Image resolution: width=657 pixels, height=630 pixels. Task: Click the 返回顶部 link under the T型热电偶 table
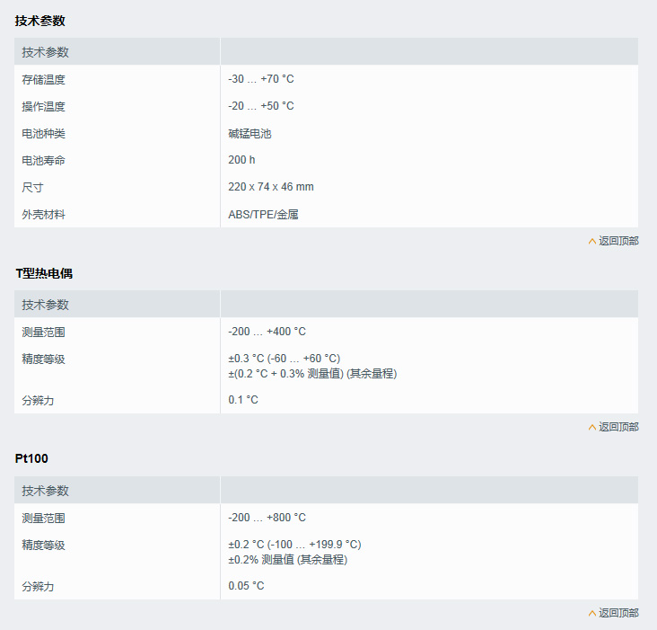coord(618,427)
